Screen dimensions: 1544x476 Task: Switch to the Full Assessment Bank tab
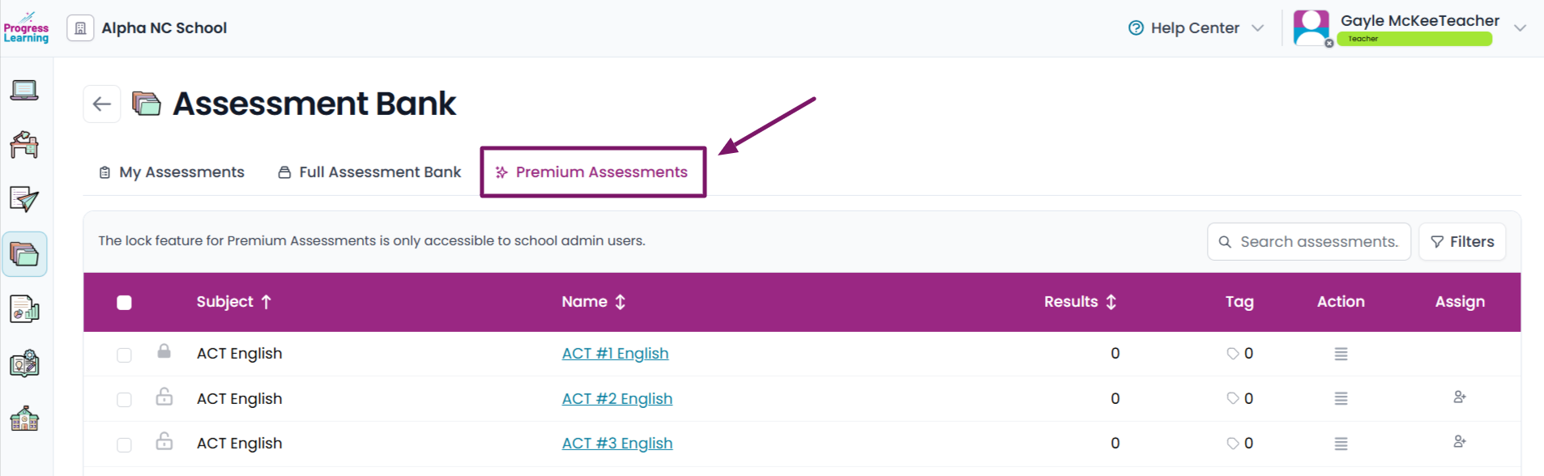click(x=369, y=172)
